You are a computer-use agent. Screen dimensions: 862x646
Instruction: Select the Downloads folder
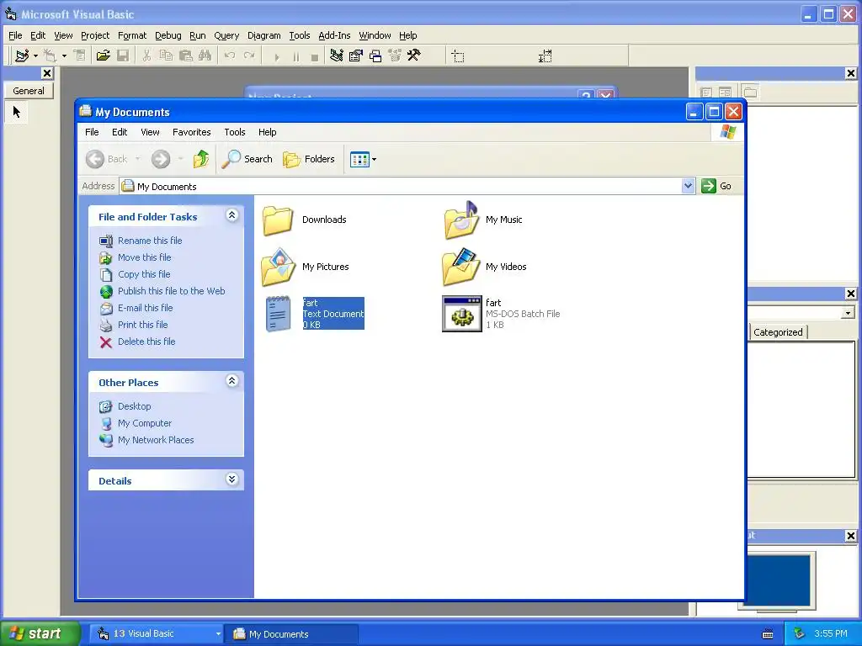point(304,220)
